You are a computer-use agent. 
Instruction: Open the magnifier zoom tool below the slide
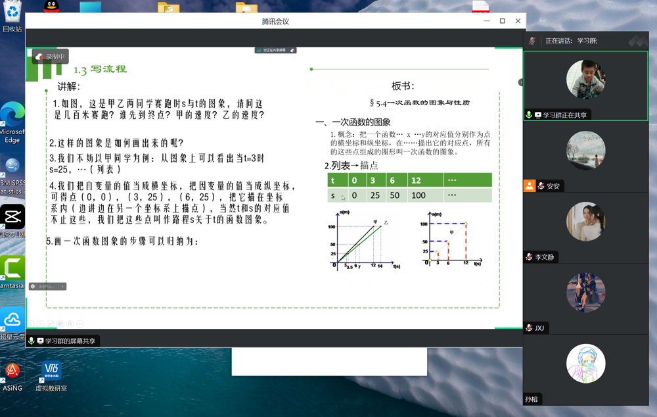[x=70, y=324]
